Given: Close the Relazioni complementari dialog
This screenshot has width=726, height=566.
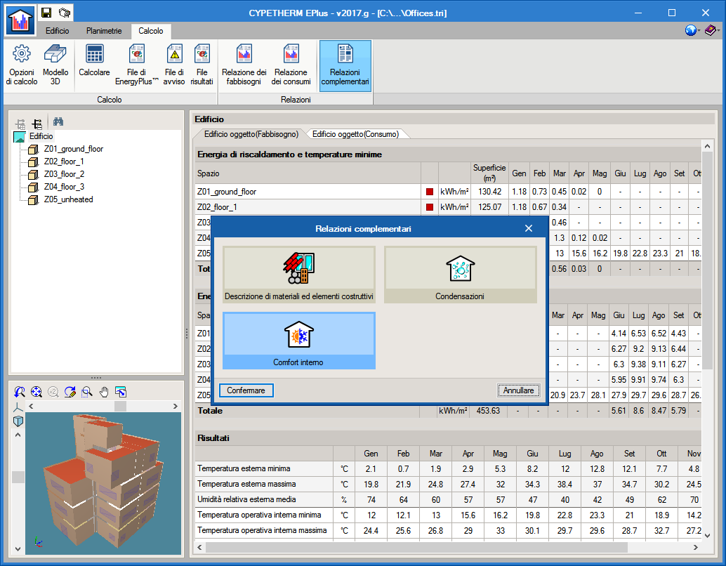Looking at the screenshot, I should [529, 228].
